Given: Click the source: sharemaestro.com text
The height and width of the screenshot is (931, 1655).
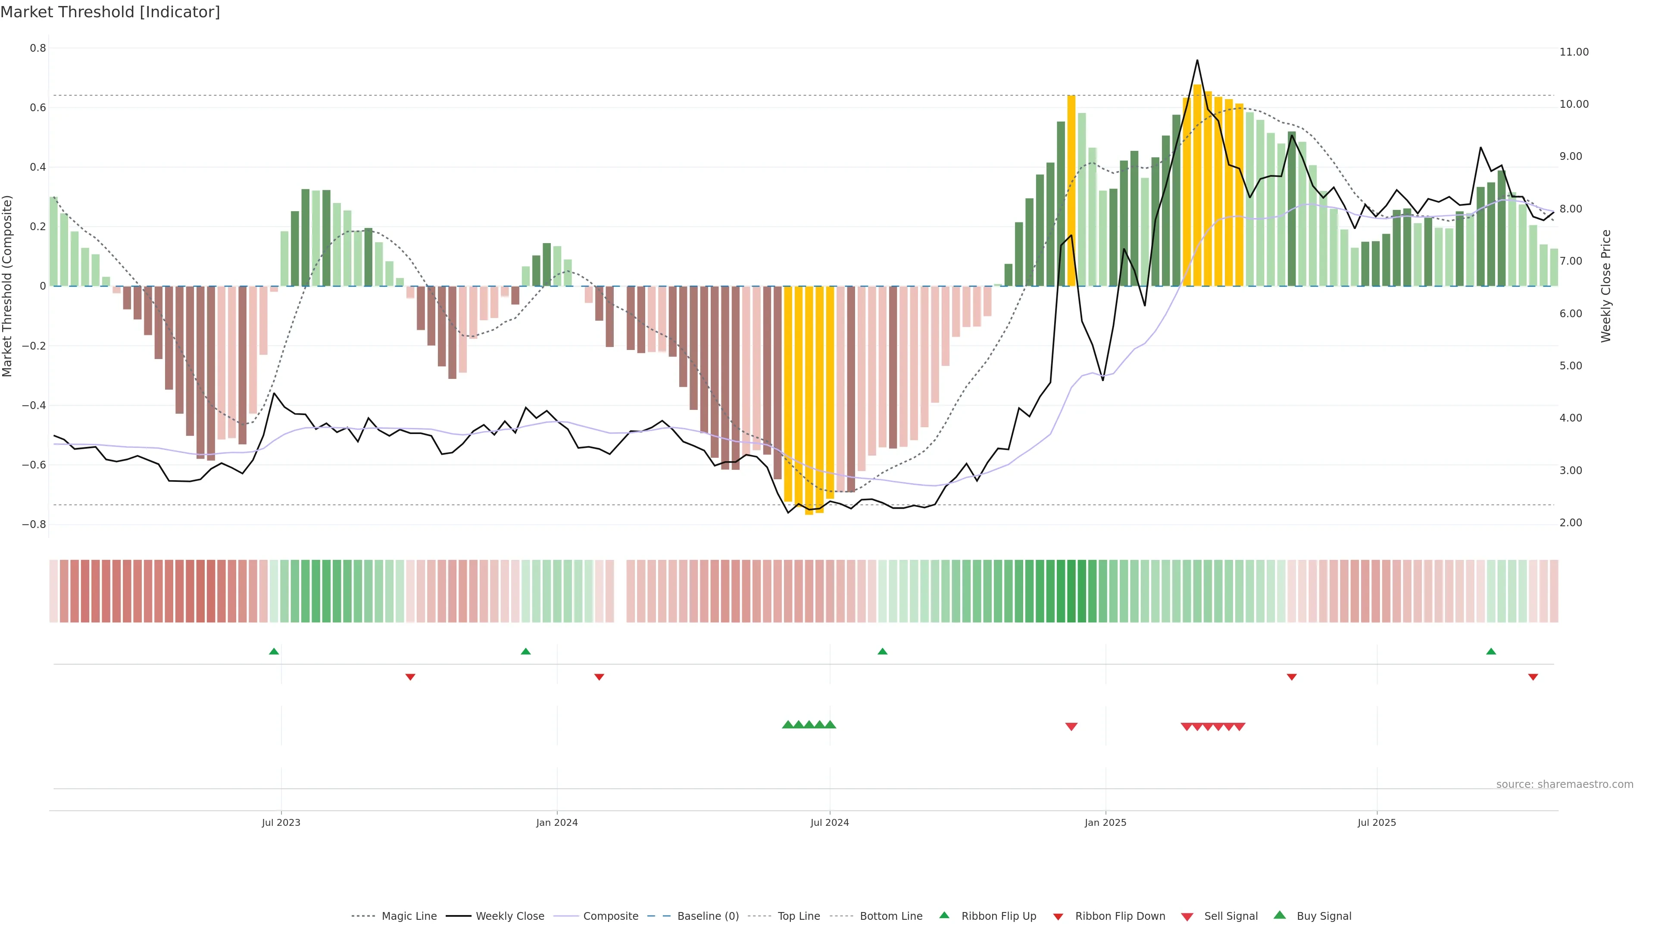Looking at the screenshot, I should (1564, 784).
